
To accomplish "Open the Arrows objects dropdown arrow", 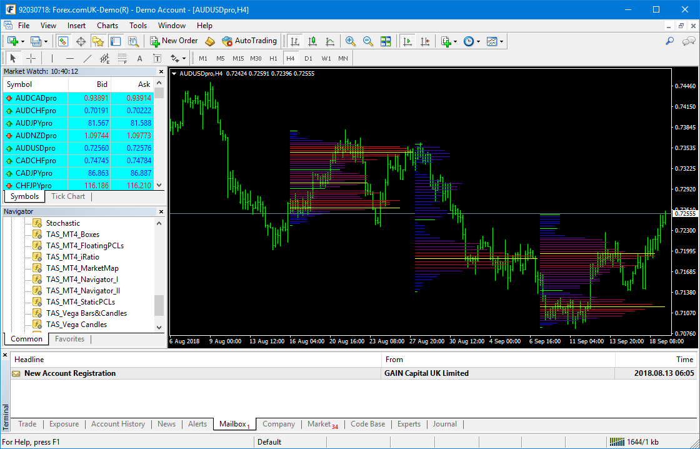I will 184,59.
